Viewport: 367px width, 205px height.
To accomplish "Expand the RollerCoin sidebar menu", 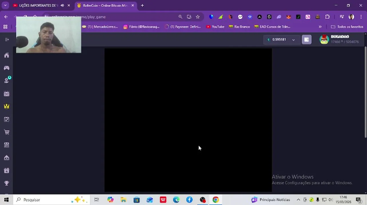I will (7, 40).
